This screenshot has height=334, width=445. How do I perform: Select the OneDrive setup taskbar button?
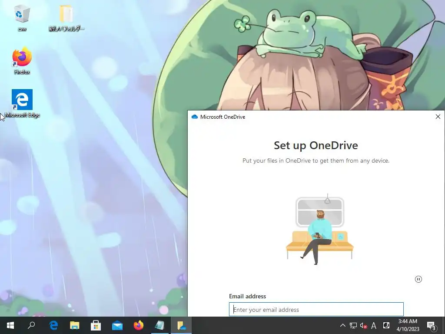click(181, 325)
